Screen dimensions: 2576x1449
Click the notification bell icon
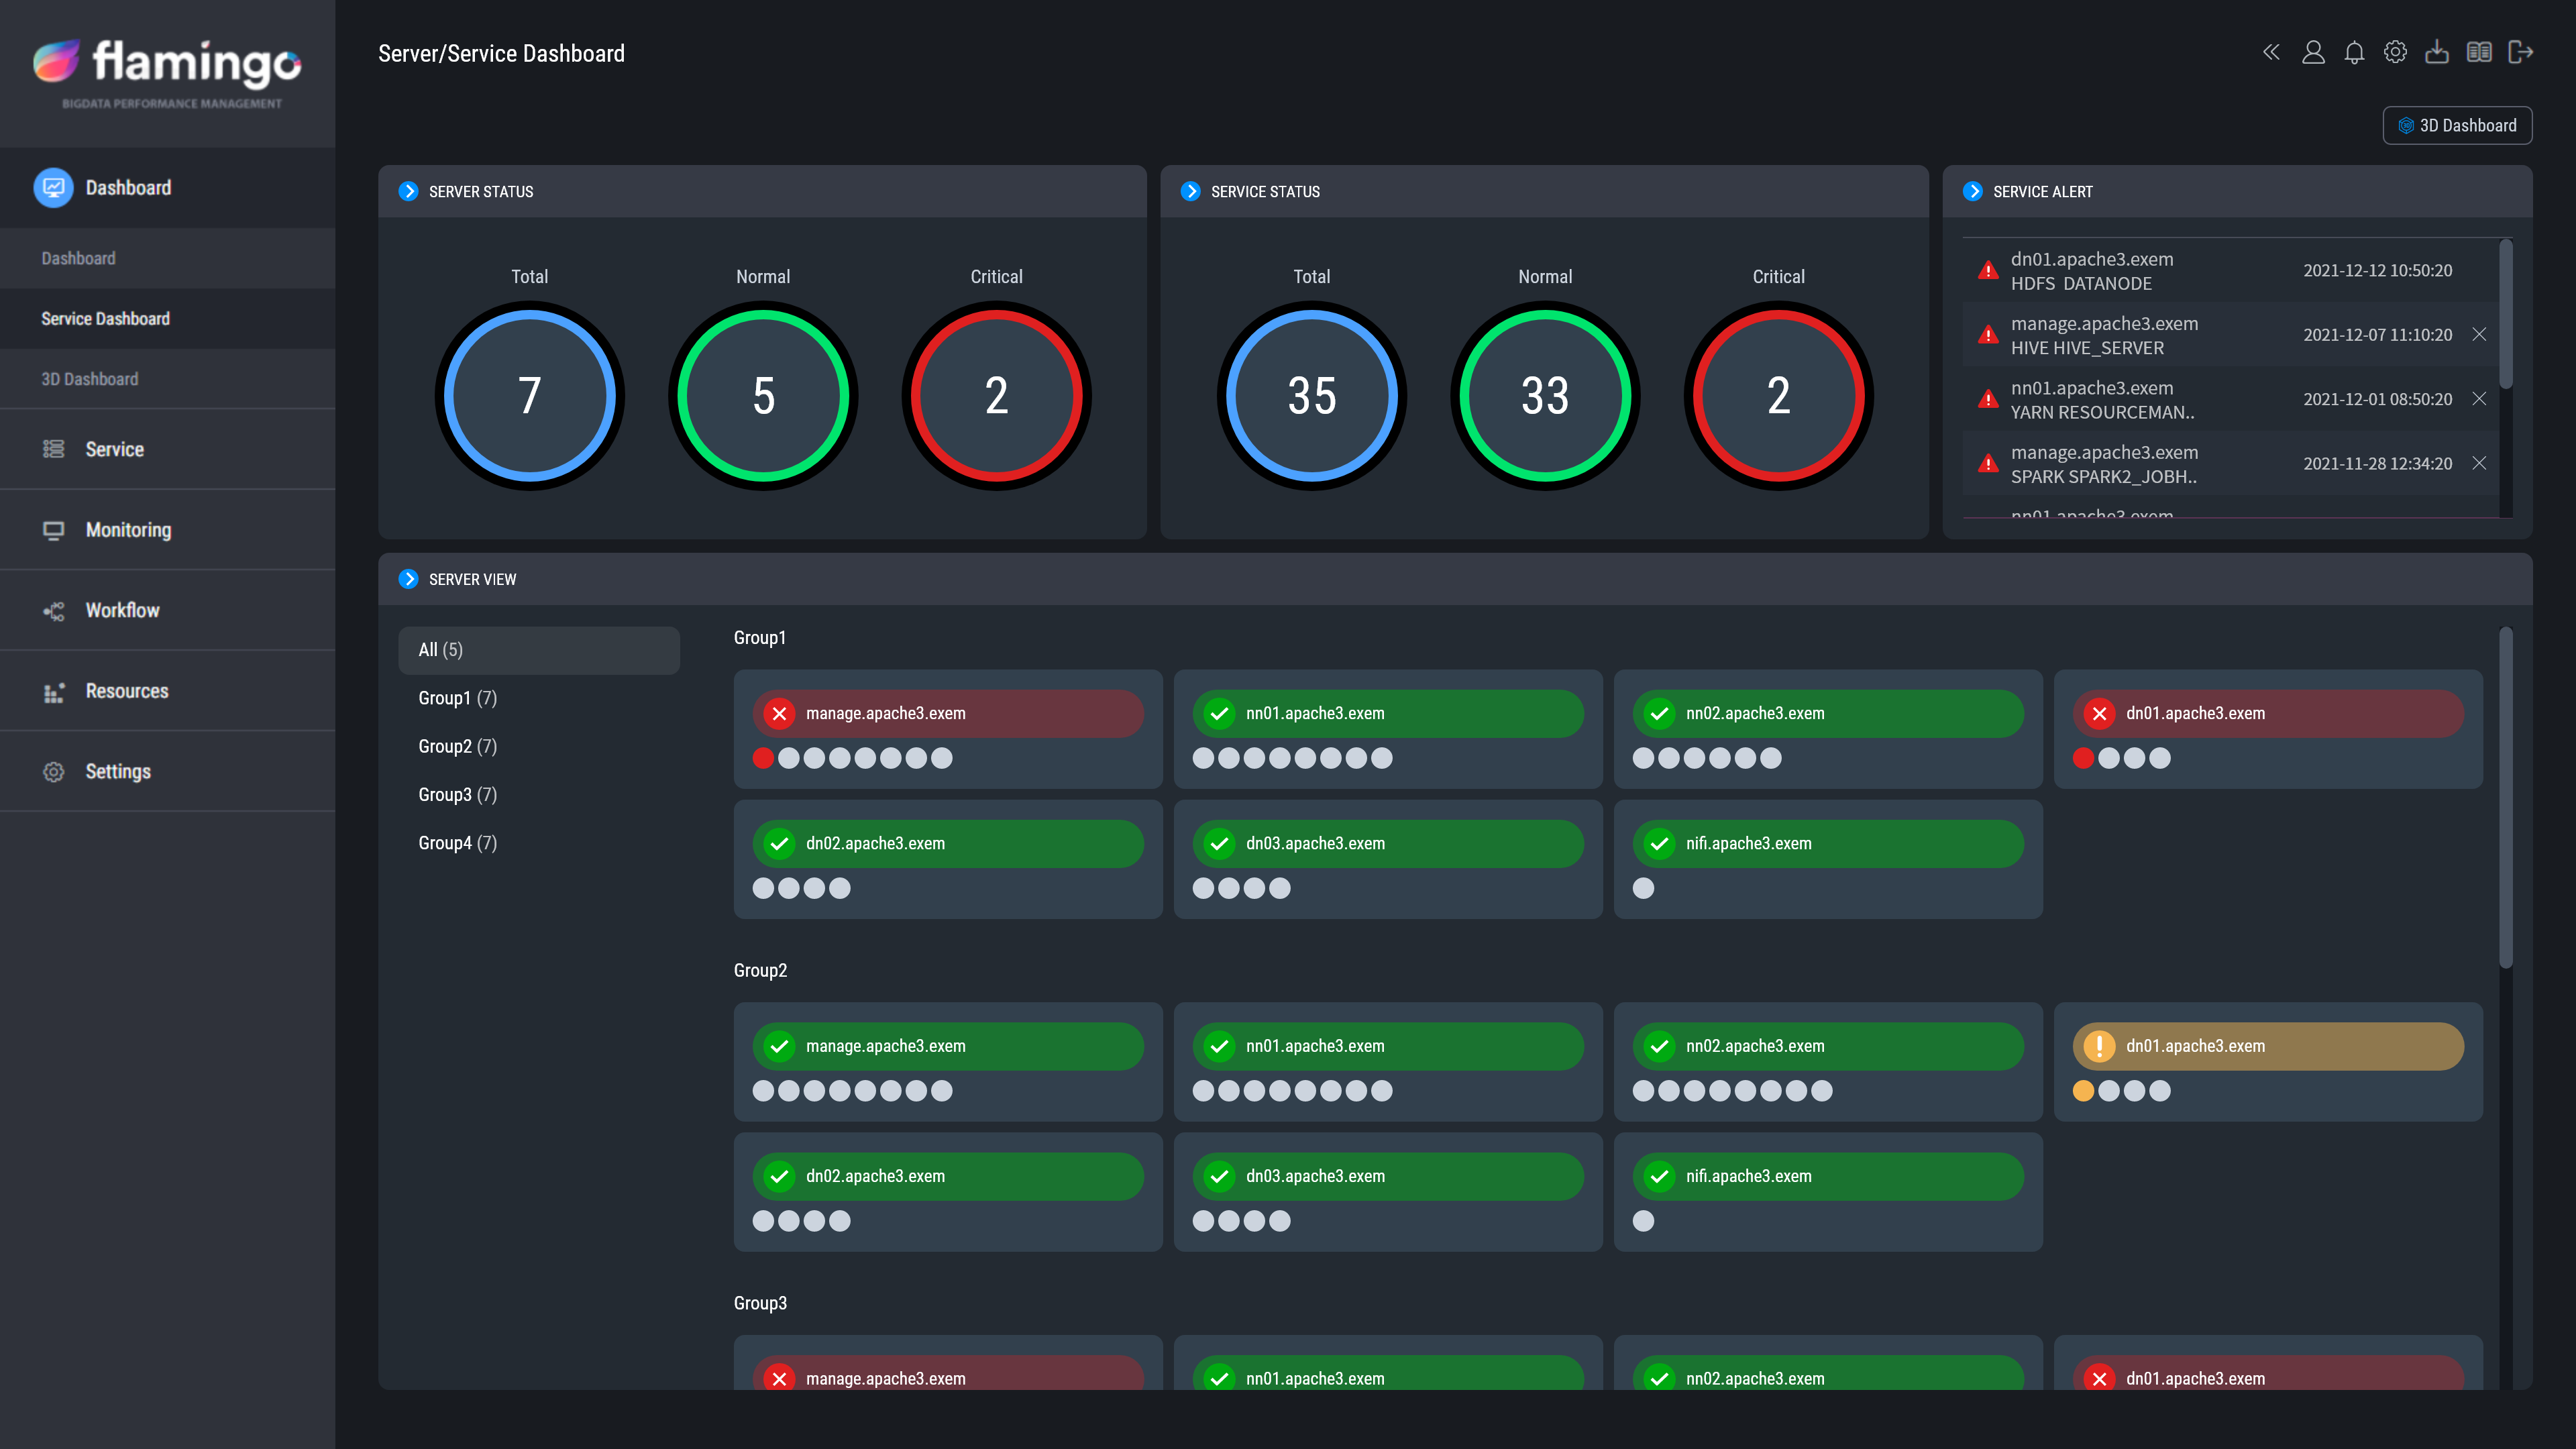2354,53
